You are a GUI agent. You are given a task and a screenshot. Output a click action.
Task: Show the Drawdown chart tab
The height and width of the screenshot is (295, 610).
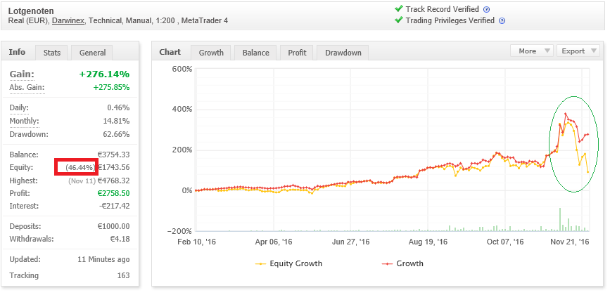pyautogui.click(x=343, y=53)
